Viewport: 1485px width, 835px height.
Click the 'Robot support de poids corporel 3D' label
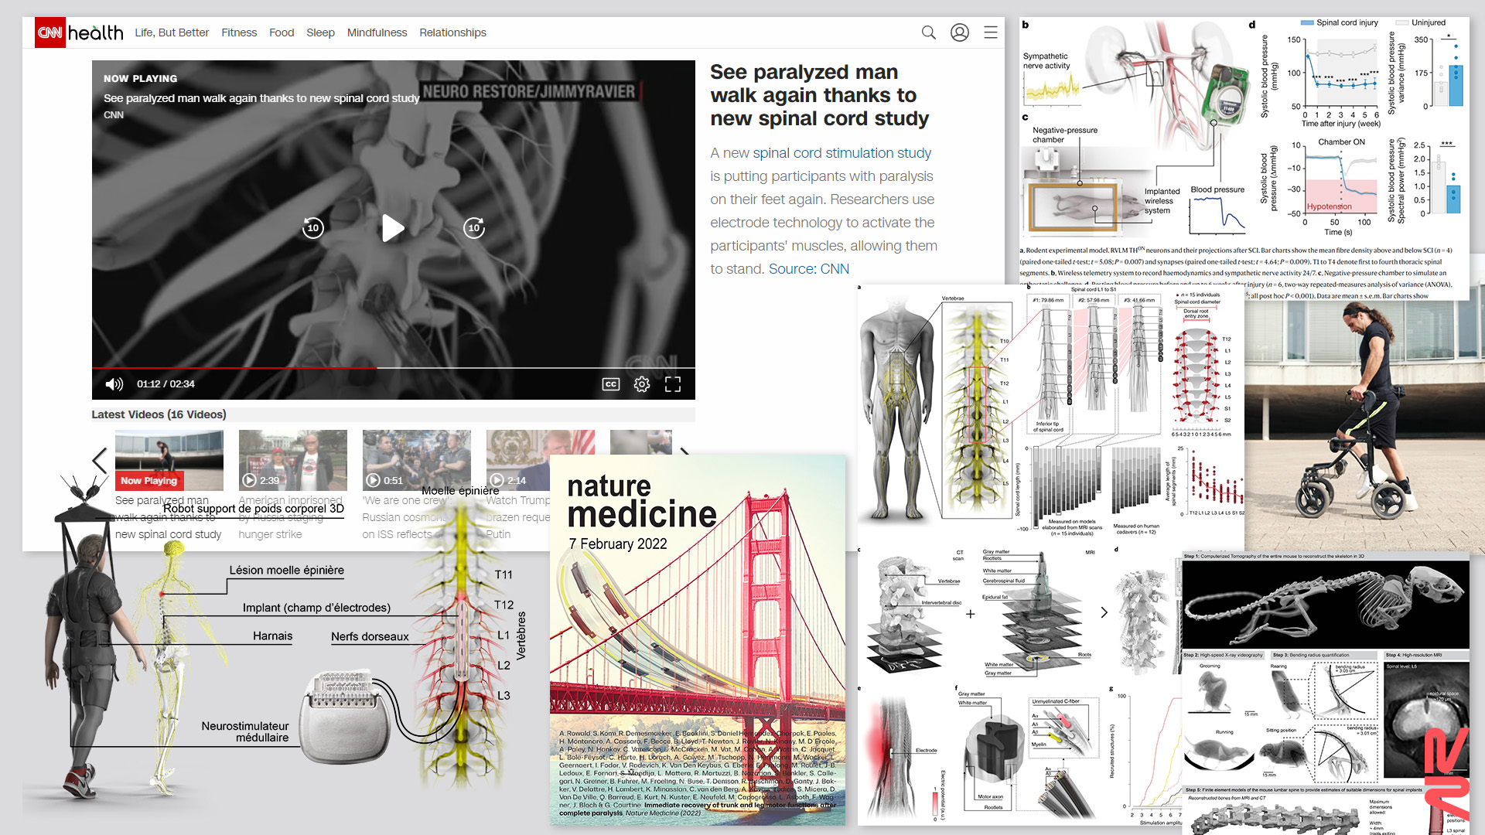point(254,509)
